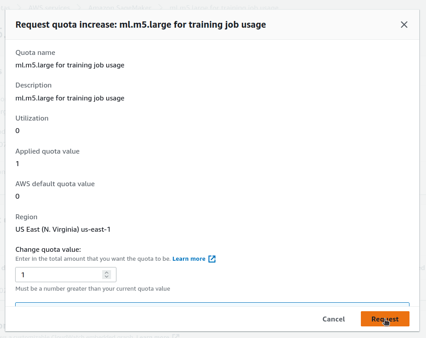The width and height of the screenshot is (426, 338).
Task: Click the external icon by CloudWatch Learn more
Action: click(x=176, y=336)
